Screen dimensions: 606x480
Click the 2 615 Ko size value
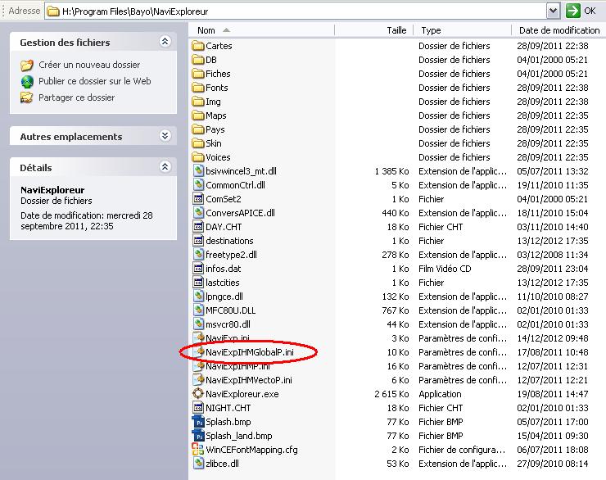pos(391,394)
